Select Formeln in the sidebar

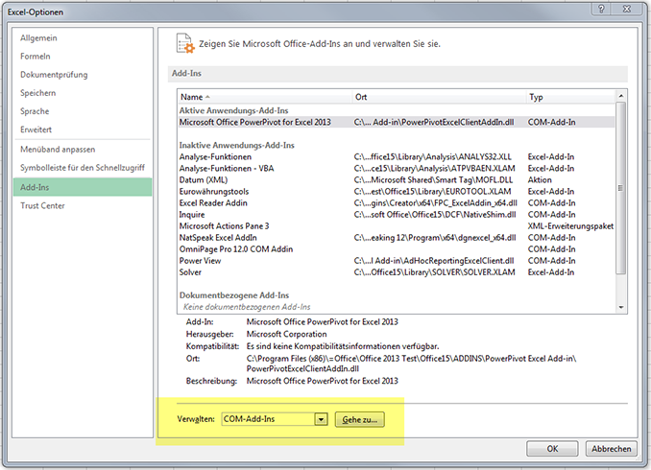(x=36, y=57)
